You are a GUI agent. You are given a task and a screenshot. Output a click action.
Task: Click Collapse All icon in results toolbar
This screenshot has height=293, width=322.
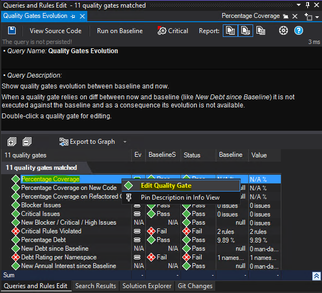(x=27, y=142)
